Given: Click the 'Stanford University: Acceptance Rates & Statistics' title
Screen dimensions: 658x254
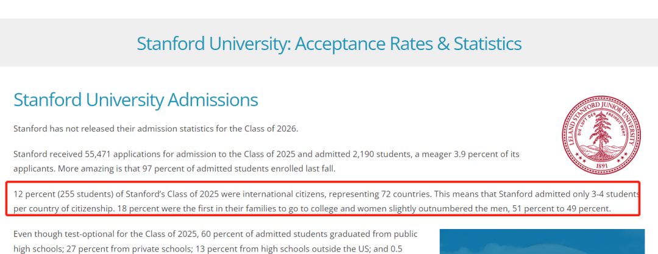Looking at the screenshot, I should click(x=329, y=44).
